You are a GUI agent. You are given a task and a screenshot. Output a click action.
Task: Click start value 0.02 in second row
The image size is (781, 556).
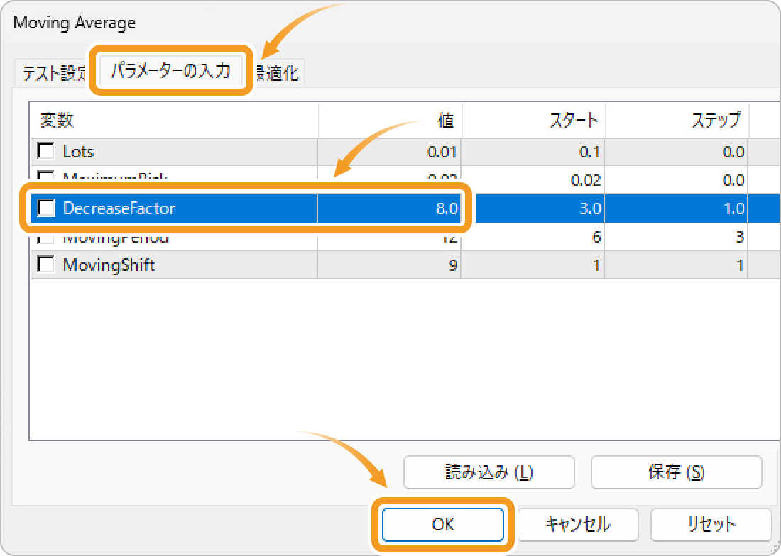coord(533,179)
